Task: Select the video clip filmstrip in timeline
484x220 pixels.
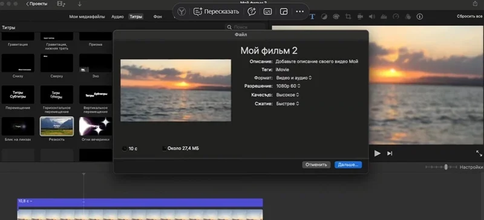Action: coord(140,215)
